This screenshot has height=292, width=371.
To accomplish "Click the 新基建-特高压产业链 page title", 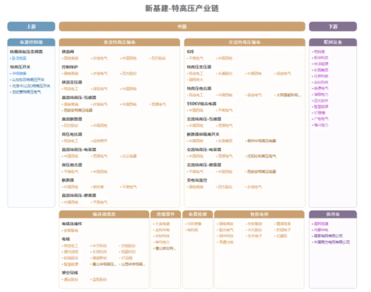I will [x=182, y=9].
